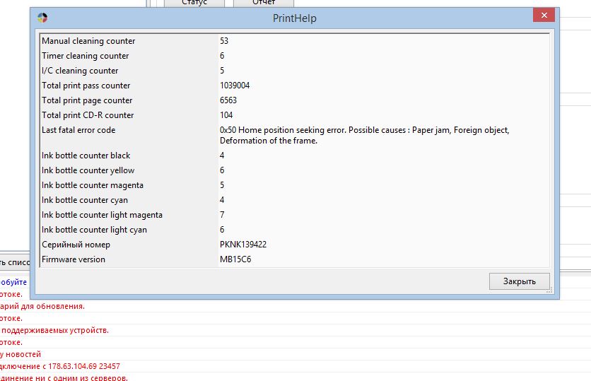Close the PrintHelp dialog with X
The width and height of the screenshot is (591, 381).
[544, 15]
